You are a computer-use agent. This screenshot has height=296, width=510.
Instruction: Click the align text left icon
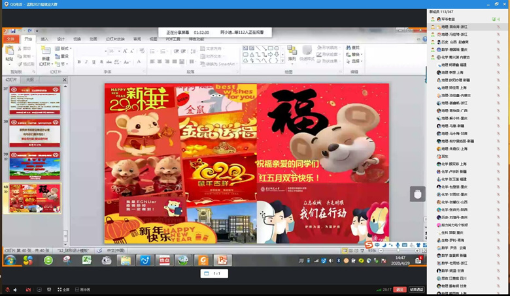pyautogui.click(x=152, y=61)
